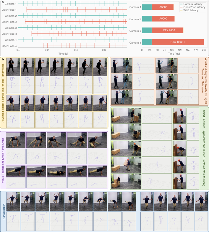
Task: Click the '75' tick on the bar chart axis
Action: 164,50
